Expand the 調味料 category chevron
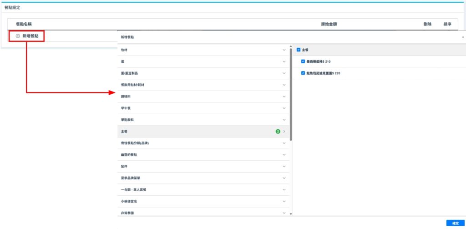The width and height of the screenshot is (466, 229). tap(284, 97)
